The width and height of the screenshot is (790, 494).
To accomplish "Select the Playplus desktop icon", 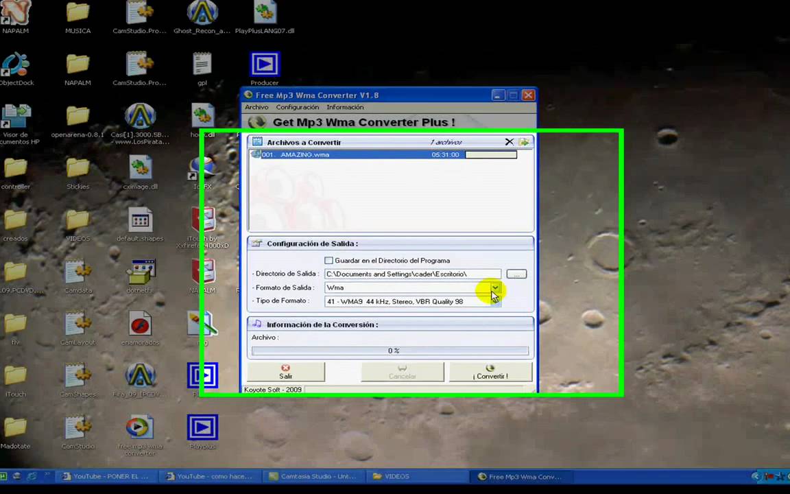I will coord(202,428).
